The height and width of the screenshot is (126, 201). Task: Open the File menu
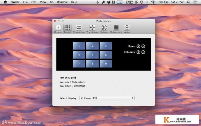[26, 2]
